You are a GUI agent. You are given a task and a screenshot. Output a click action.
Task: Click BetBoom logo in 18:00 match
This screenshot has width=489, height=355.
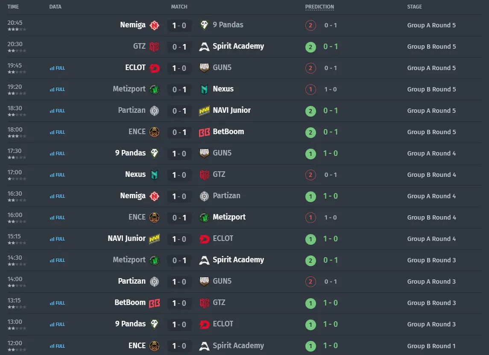(x=204, y=132)
